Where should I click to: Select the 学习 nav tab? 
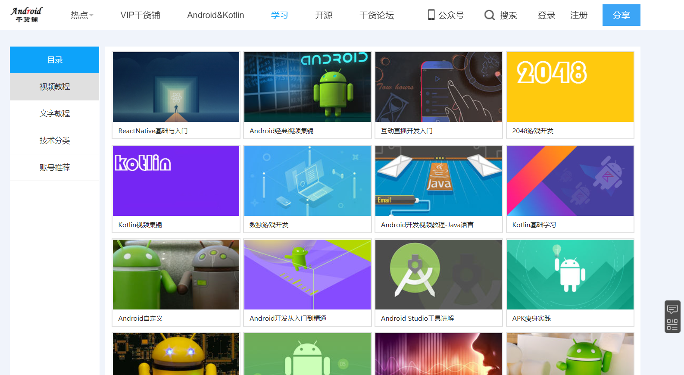click(x=279, y=15)
